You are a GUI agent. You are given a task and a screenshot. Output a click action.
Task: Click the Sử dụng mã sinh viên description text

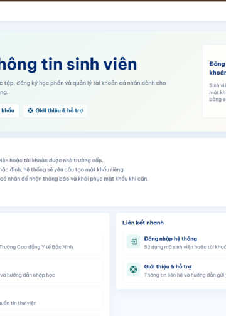tap(185, 247)
